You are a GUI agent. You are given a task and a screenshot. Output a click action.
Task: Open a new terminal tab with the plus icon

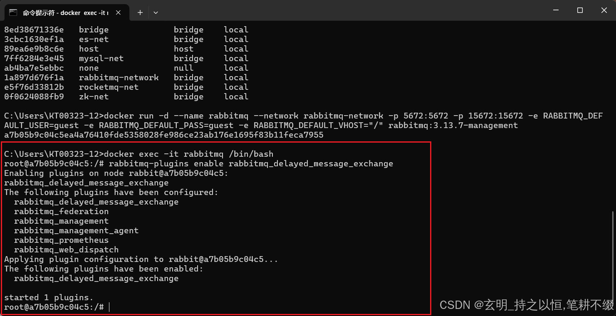pyautogui.click(x=140, y=12)
